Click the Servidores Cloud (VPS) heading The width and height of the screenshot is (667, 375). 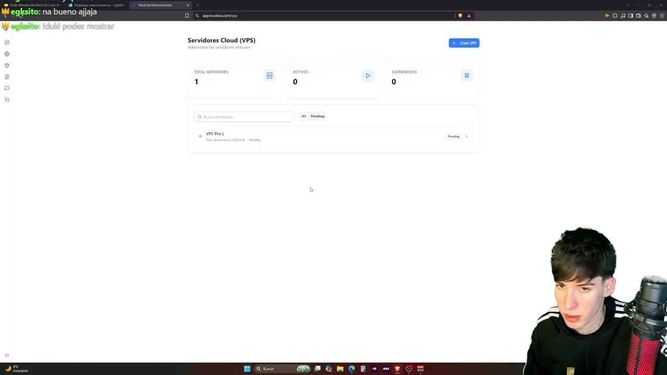[x=221, y=40]
